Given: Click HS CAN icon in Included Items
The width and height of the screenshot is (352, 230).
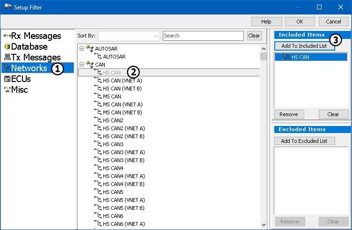Looking at the screenshot, I should click(x=286, y=57).
